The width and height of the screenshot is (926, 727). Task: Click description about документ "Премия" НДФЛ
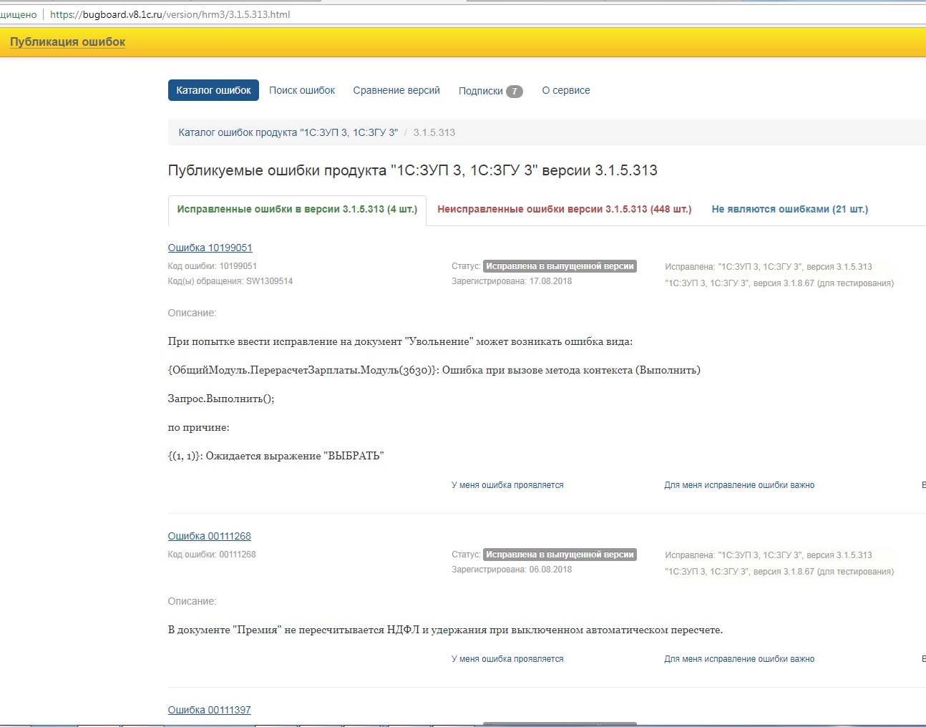pos(445,630)
